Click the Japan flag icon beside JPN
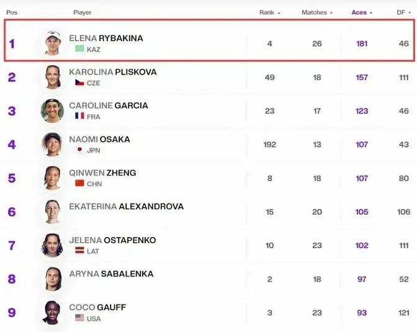 pyautogui.click(x=79, y=150)
